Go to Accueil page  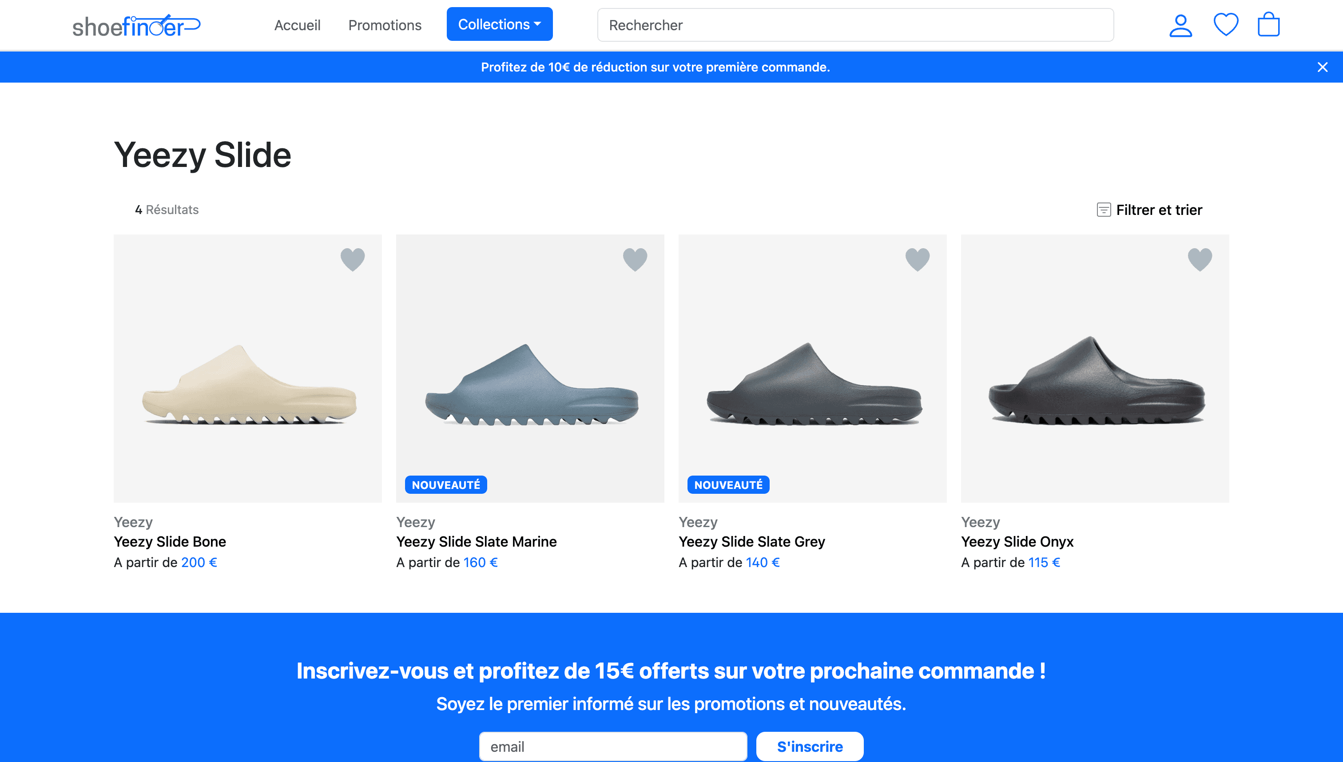(x=297, y=25)
